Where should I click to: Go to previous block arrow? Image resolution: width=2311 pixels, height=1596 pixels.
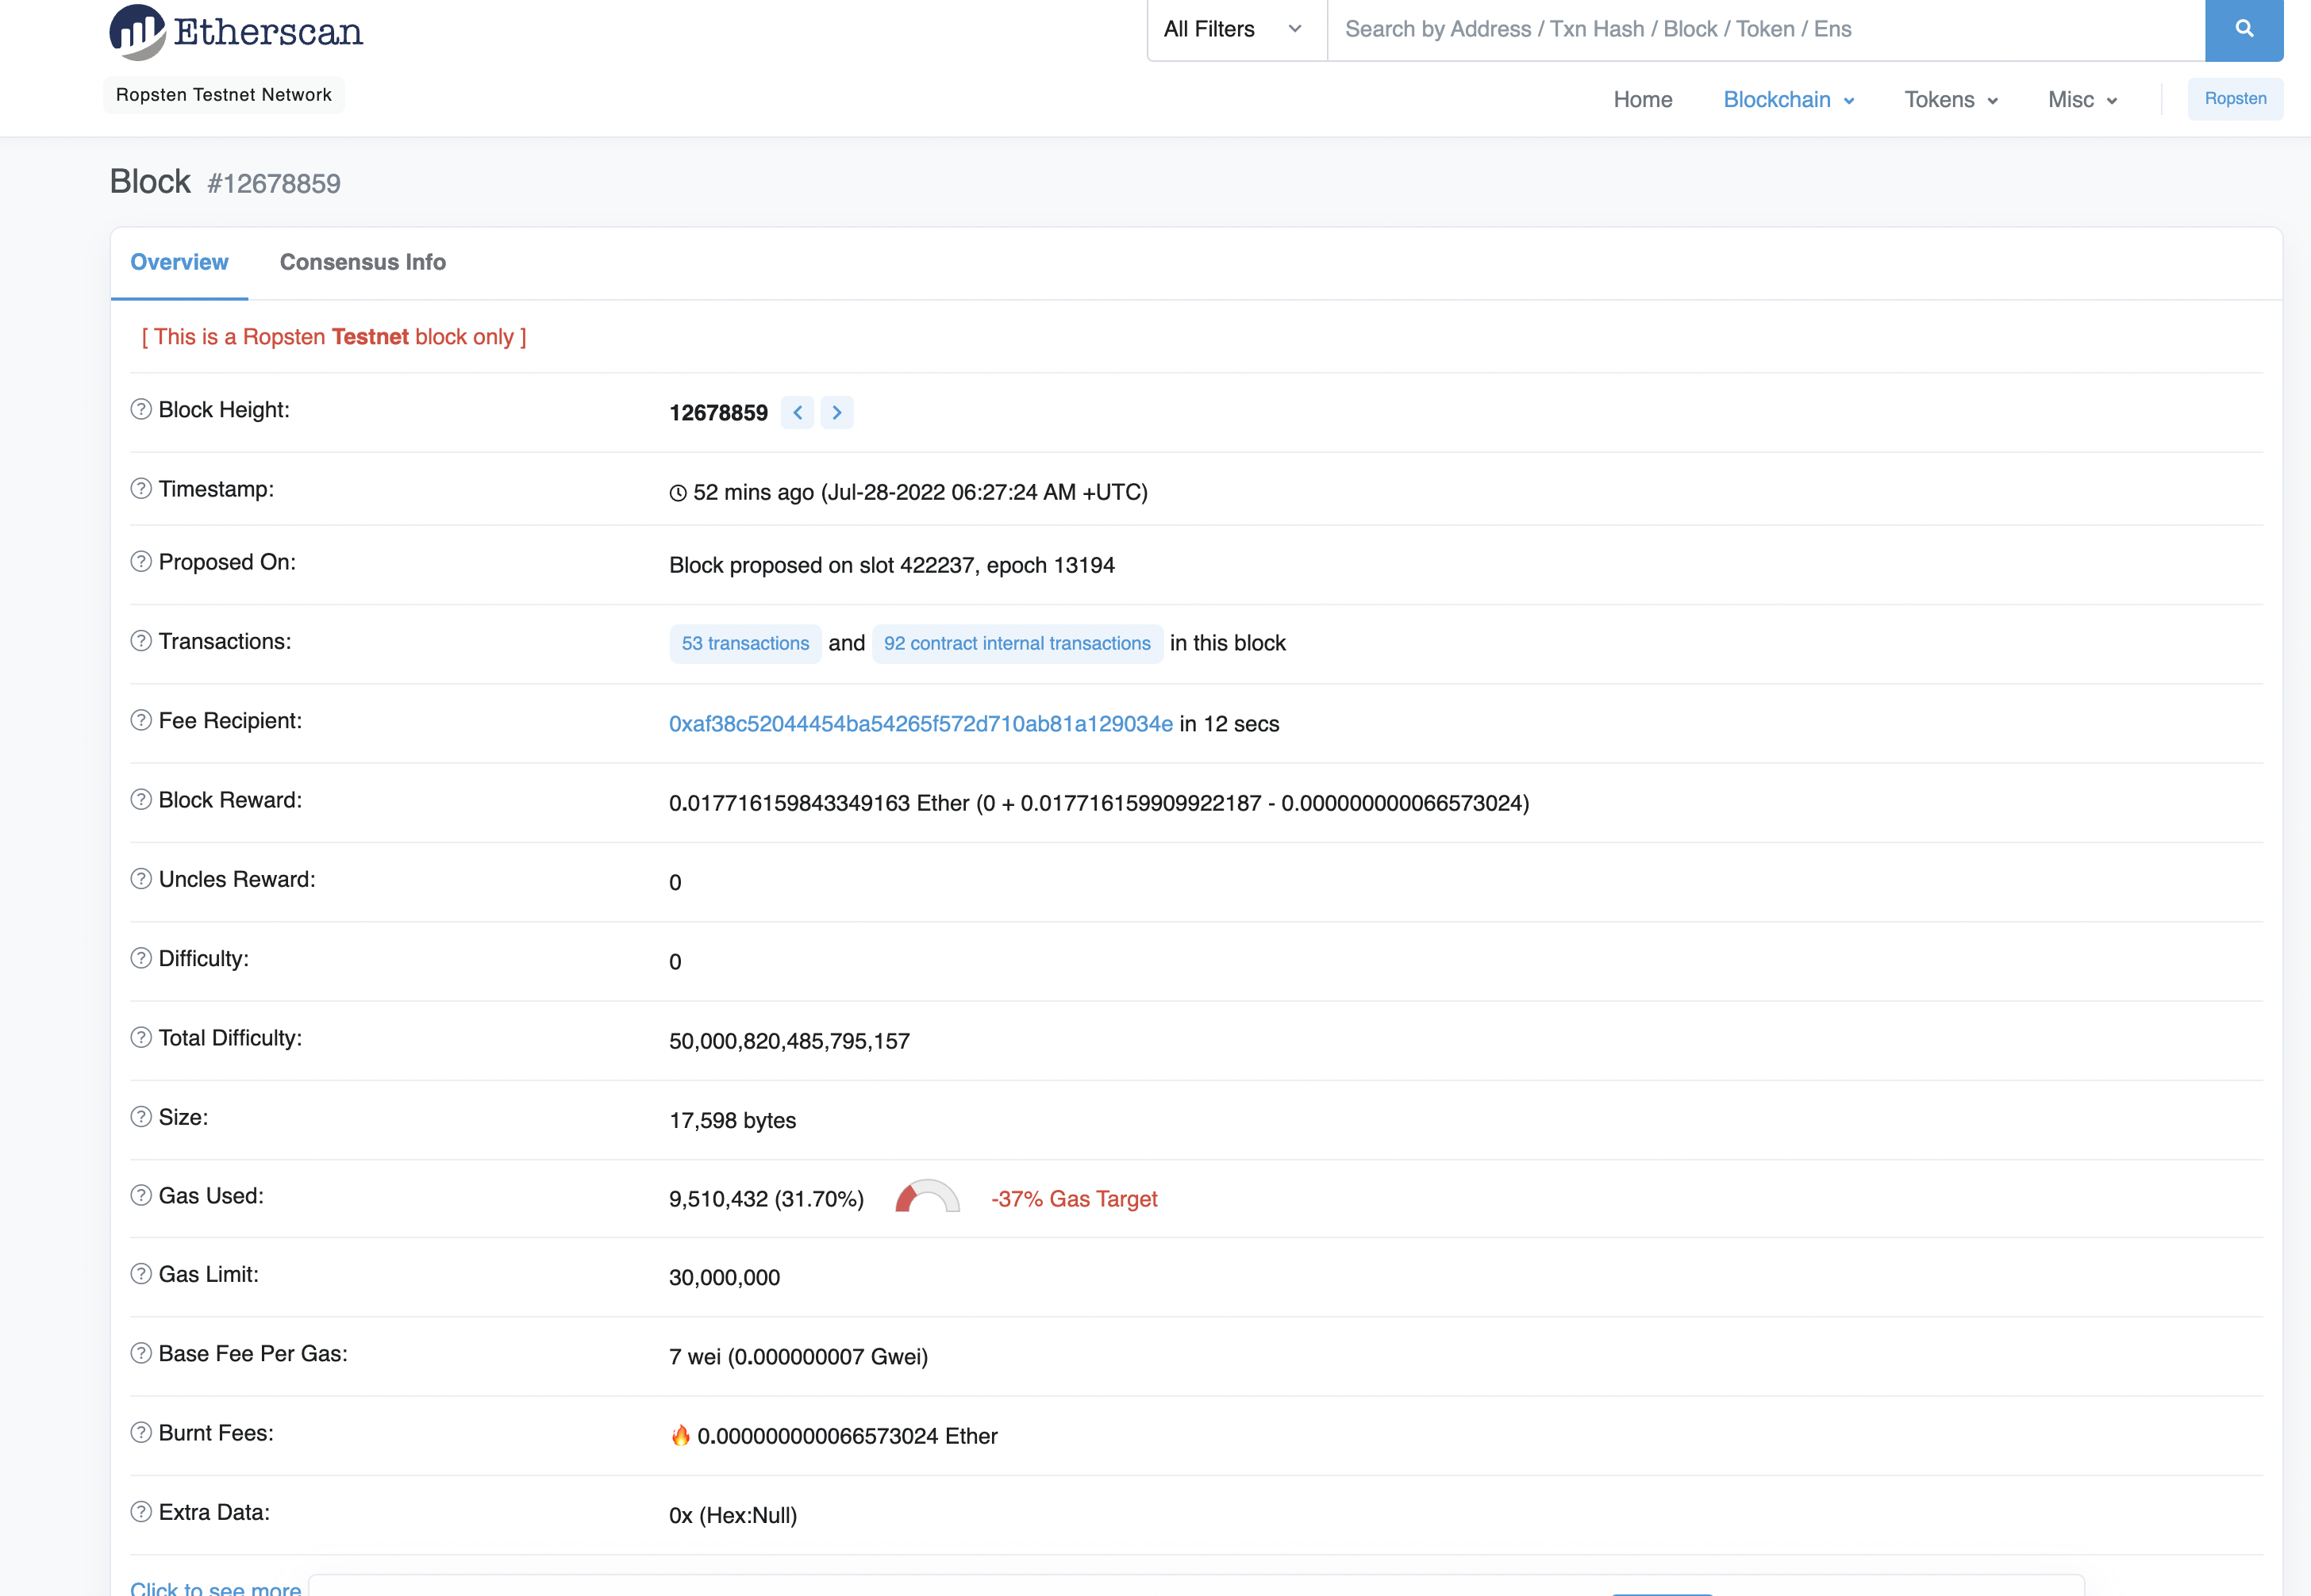[798, 412]
